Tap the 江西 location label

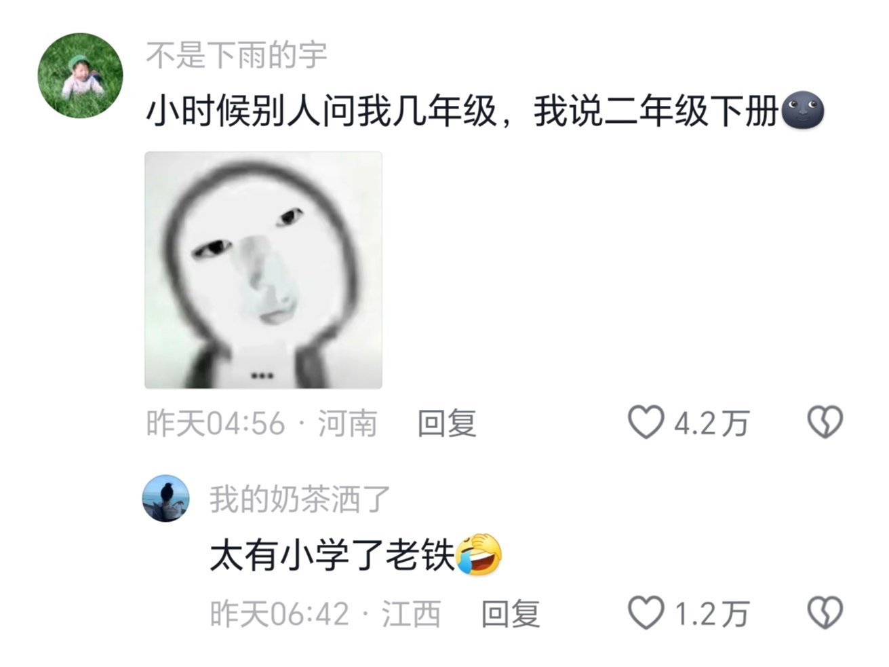pyautogui.click(x=411, y=614)
